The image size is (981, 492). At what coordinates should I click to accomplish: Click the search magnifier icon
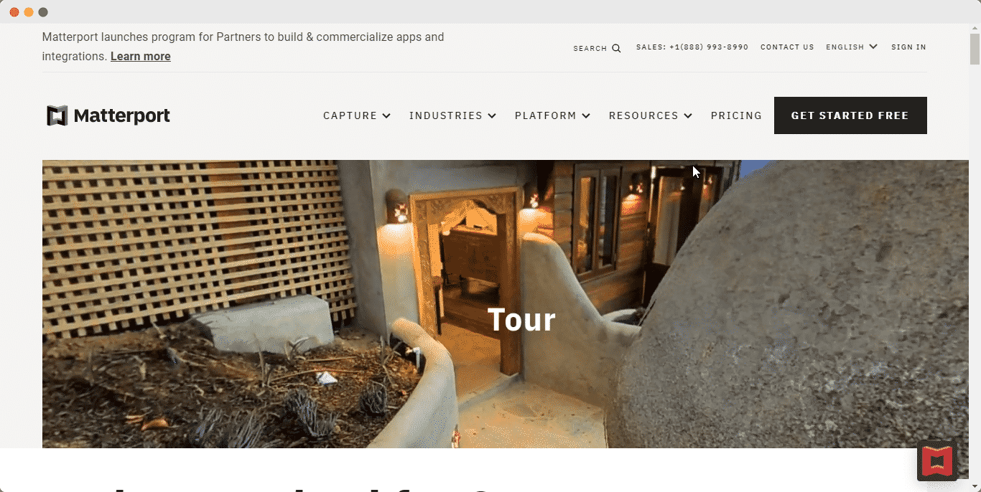tap(616, 48)
